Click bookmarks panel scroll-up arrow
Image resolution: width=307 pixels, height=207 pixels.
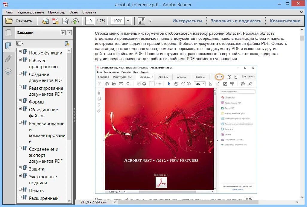pos(69,51)
